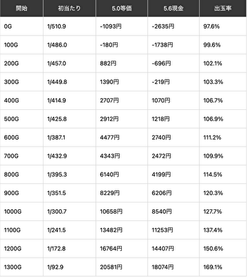
Task: Select the 1/241.5 probability cell
Action: (70, 230)
